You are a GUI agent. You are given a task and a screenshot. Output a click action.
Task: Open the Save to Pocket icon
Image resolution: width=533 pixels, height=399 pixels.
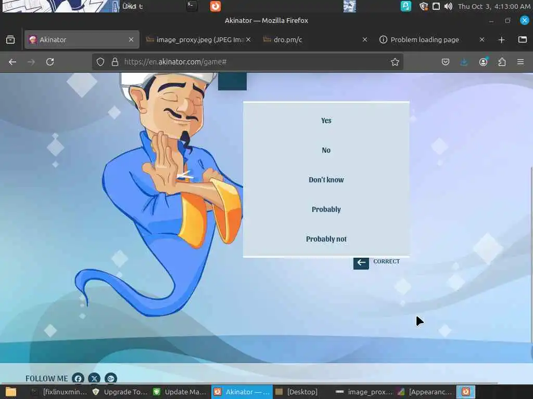[446, 62]
